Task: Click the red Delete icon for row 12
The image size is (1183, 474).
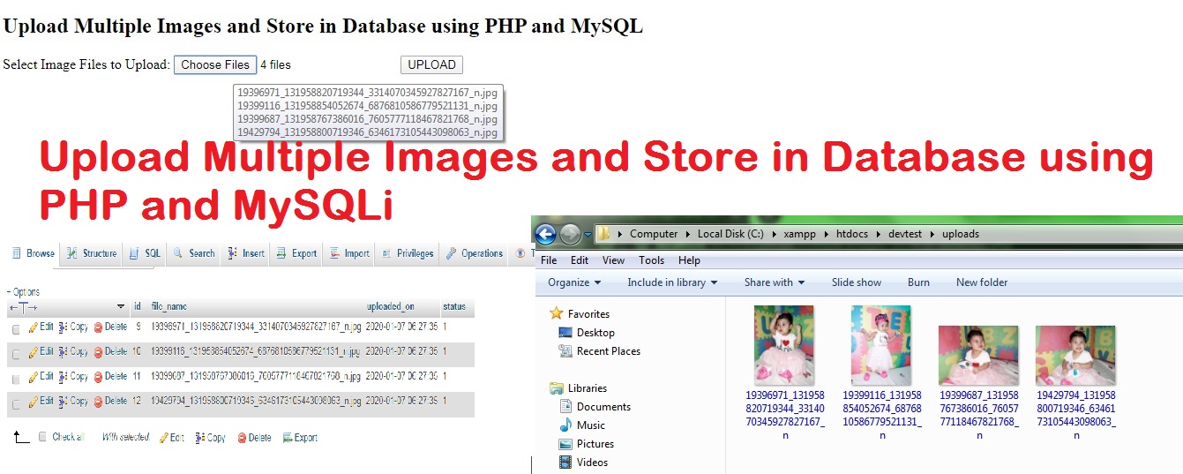Action: [98, 402]
